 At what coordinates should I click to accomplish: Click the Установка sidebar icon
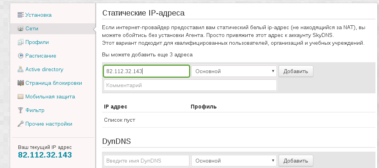tap(21, 15)
